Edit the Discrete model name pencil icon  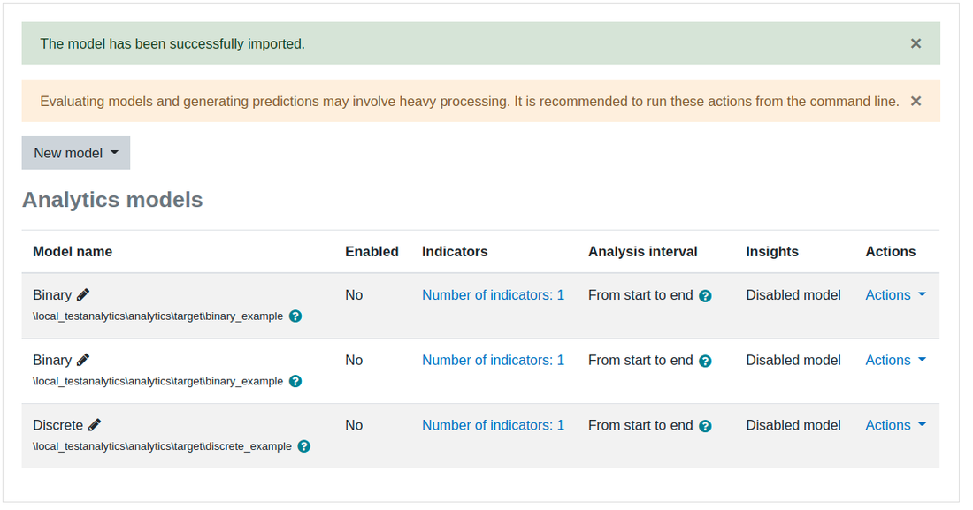click(95, 425)
